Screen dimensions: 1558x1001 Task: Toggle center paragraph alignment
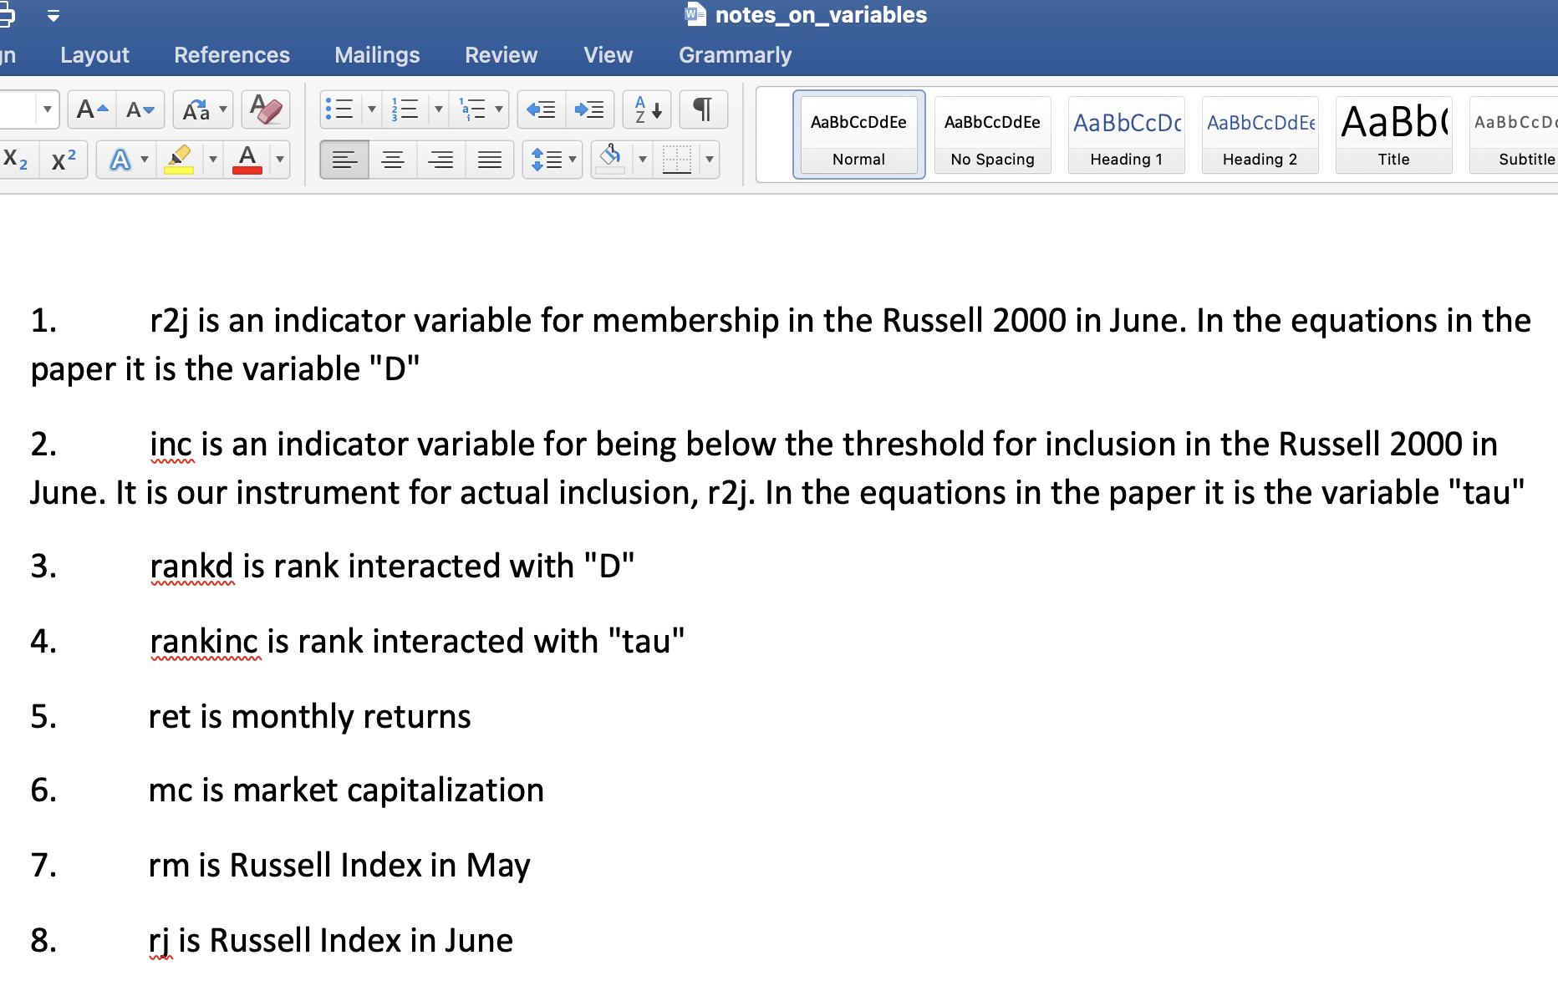pyautogui.click(x=393, y=160)
